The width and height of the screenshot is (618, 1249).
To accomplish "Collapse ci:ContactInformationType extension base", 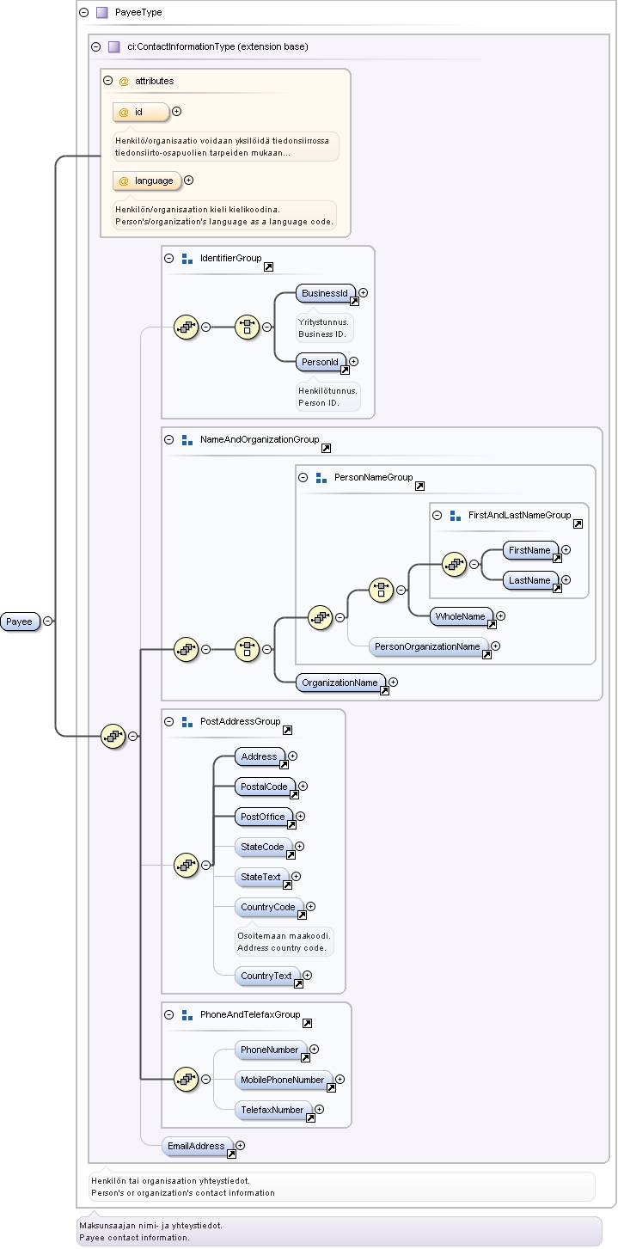I will 96,46.
